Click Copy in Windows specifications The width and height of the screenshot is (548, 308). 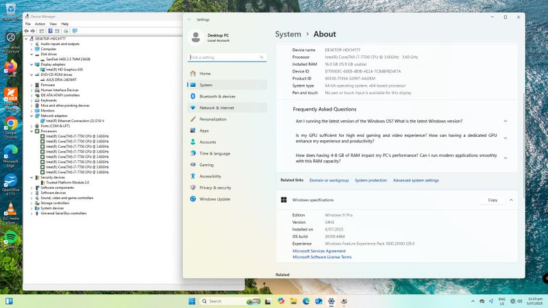click(x=493, y=200)
